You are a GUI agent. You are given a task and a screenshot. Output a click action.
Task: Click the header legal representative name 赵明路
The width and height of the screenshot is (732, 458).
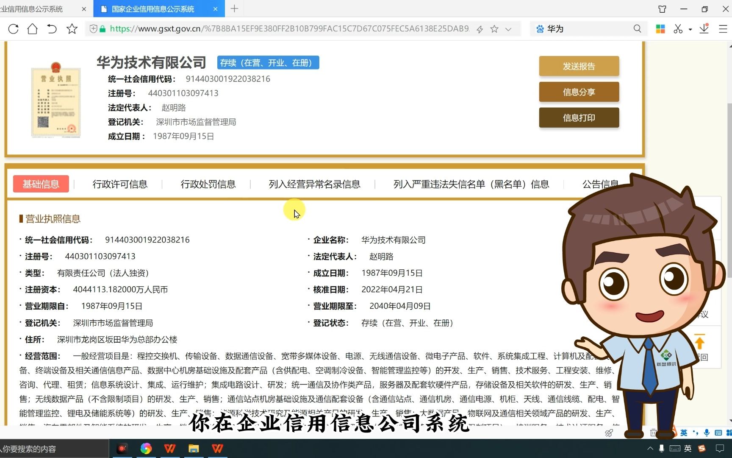pos(174,108)
